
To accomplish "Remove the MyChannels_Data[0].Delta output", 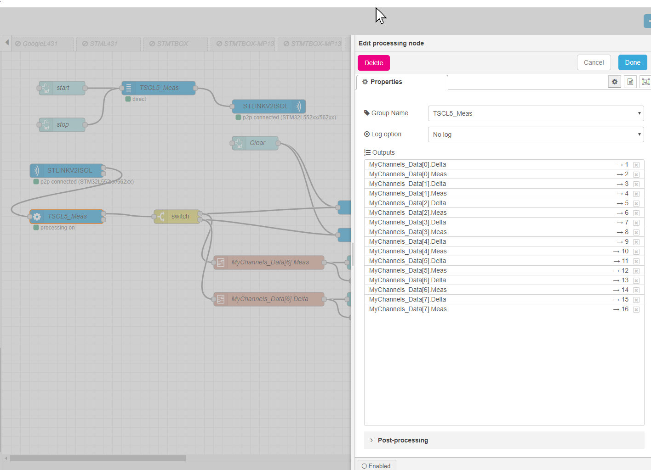I will (x=636, y=165).
